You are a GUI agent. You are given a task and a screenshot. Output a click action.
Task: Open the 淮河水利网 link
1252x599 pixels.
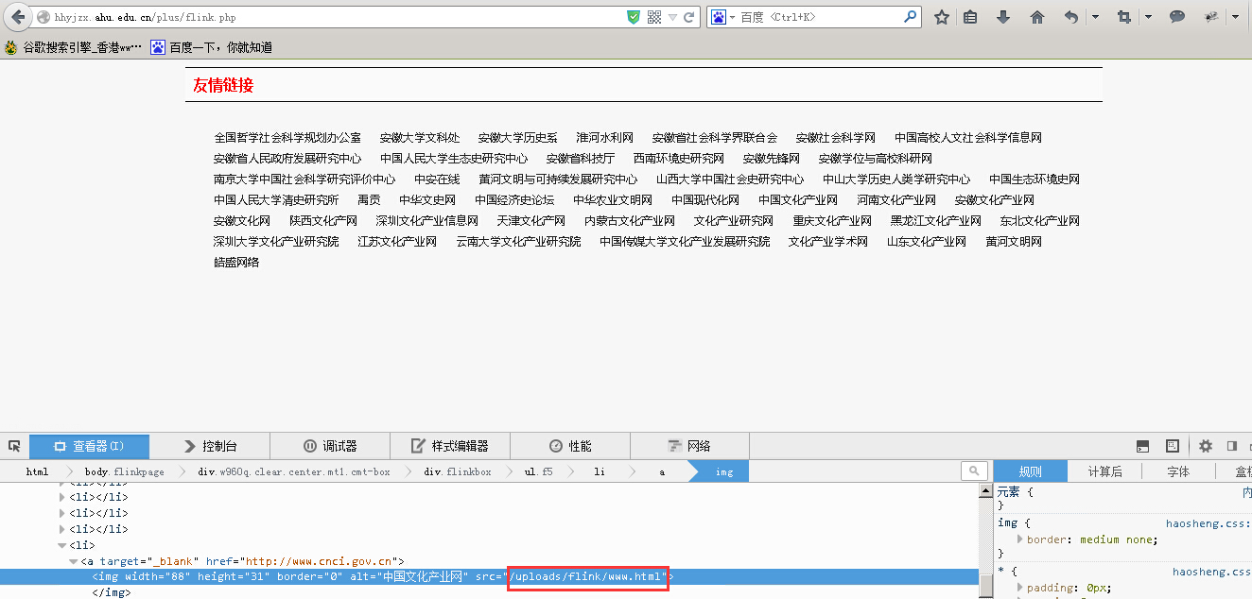pyautogui.click(x=605, y=138)
